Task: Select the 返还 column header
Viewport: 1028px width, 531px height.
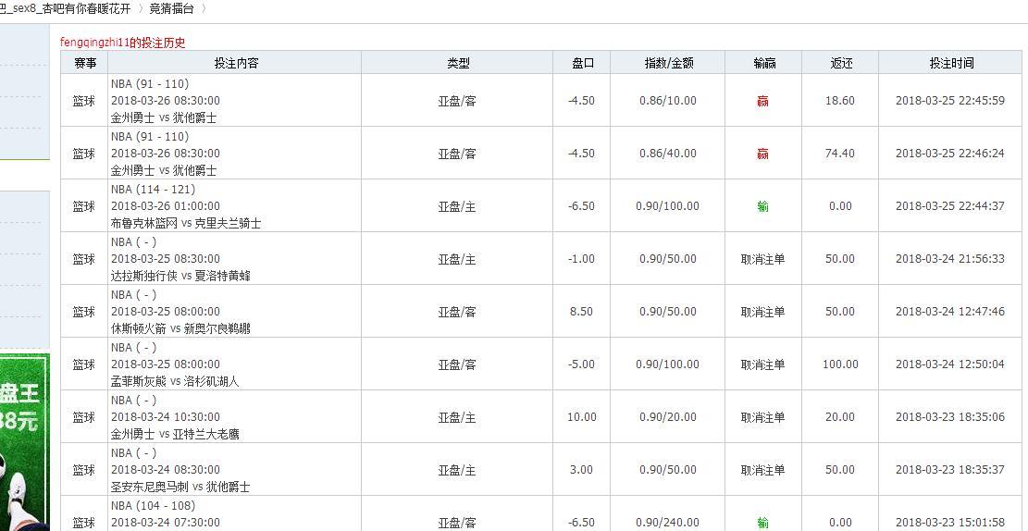Action: pos(841,63)
